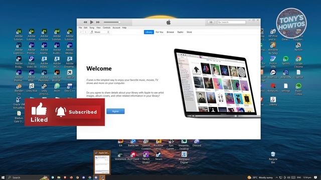Open the AtlasVPN desktop shortcut

point(286,74)
